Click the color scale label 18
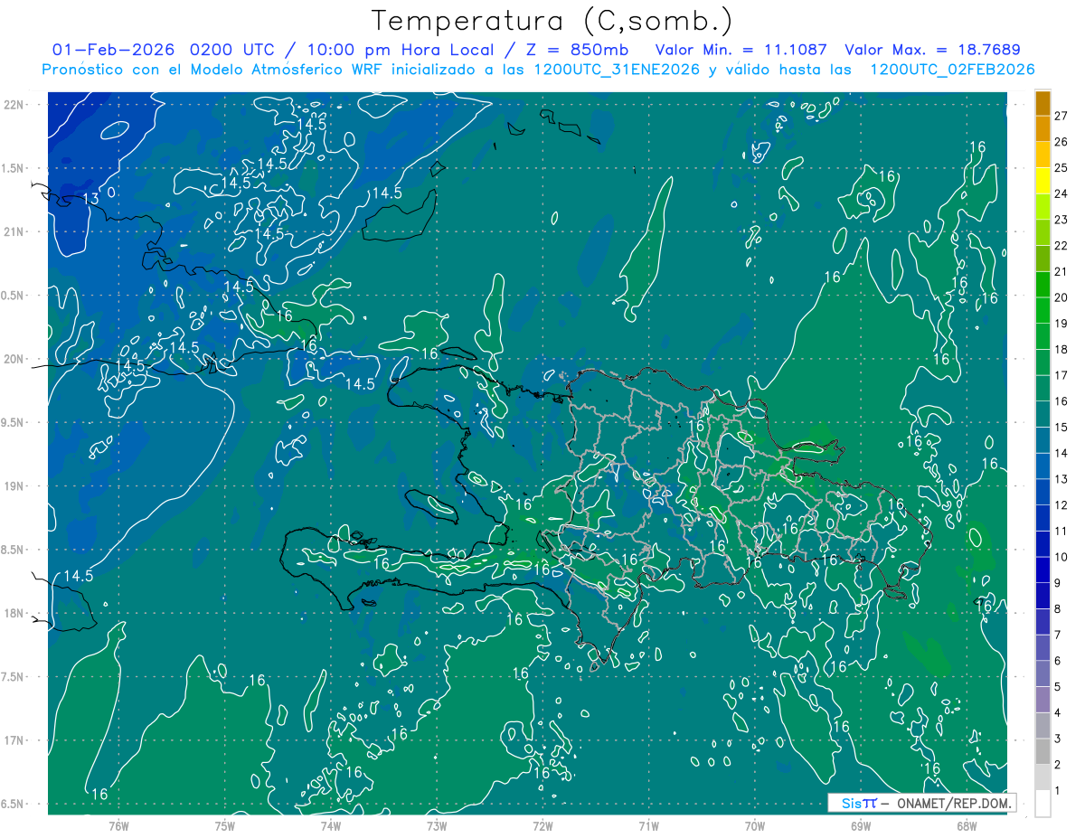1085x838 pixels. pyautogui.click(x=1061, y=349)
